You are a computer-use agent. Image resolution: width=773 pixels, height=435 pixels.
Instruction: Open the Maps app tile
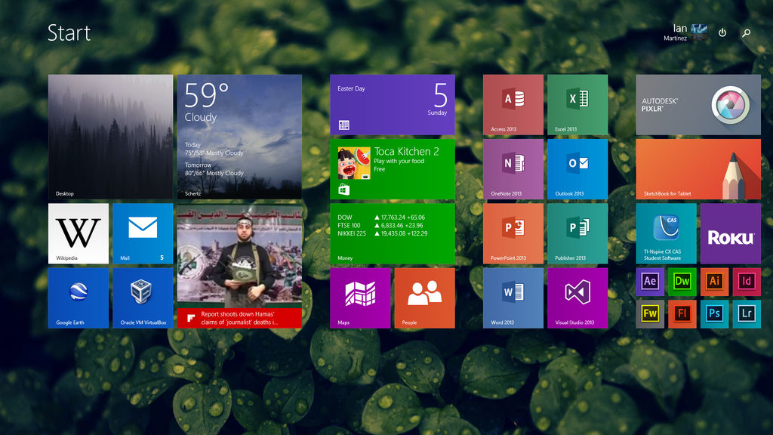pyautogui.click(x=361, y=298)
